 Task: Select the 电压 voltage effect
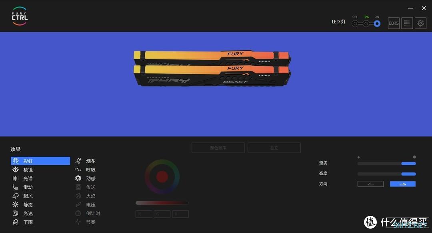click(x=86, y=205)
